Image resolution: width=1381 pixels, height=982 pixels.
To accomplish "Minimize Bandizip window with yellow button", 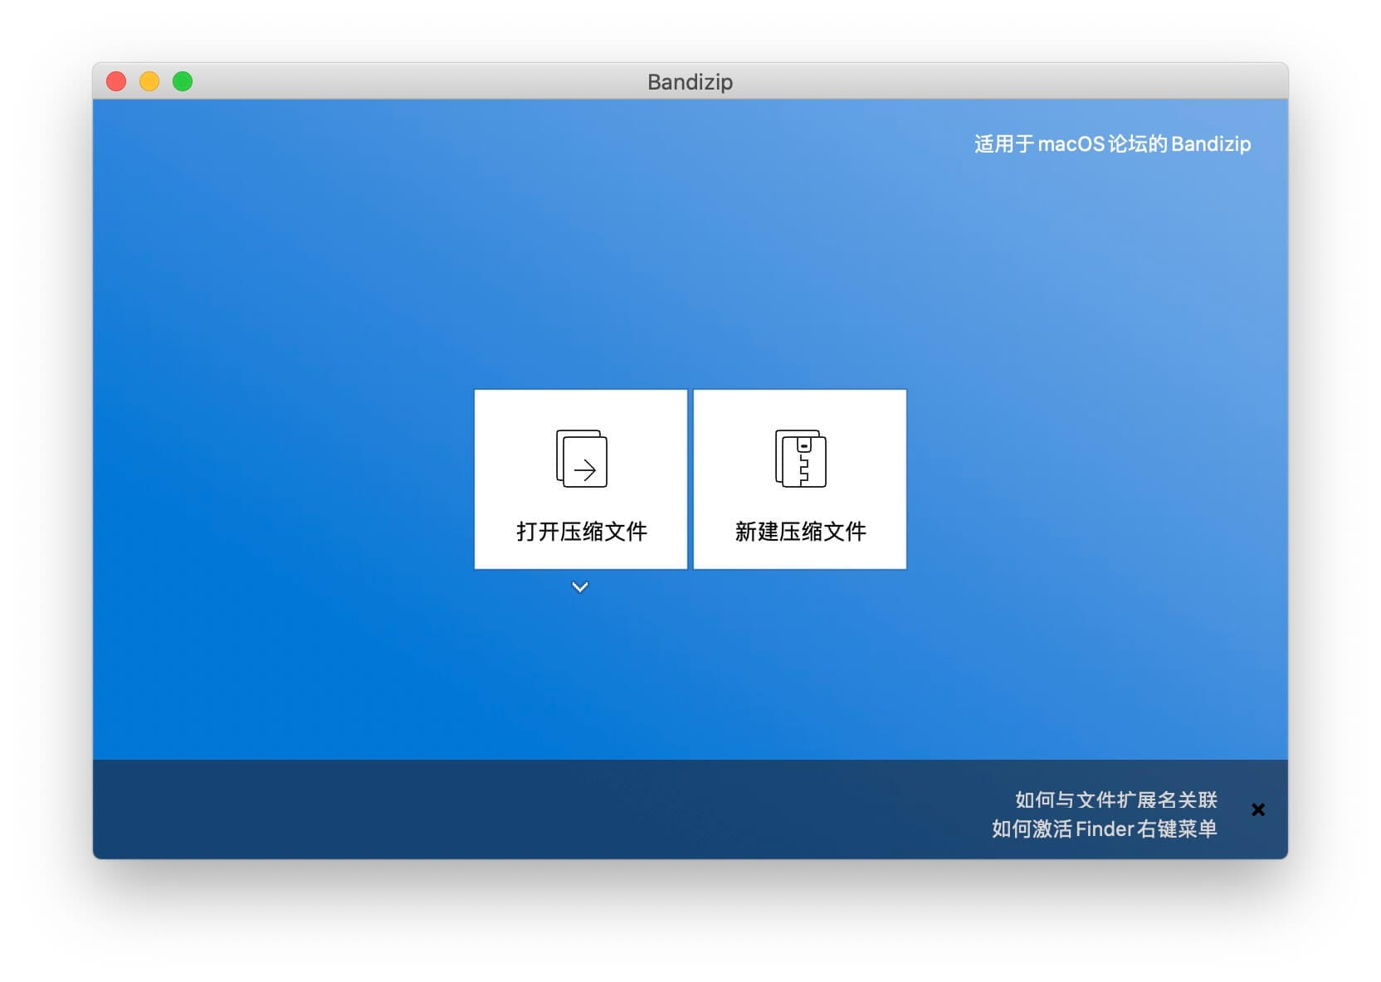I will (149, 81).
